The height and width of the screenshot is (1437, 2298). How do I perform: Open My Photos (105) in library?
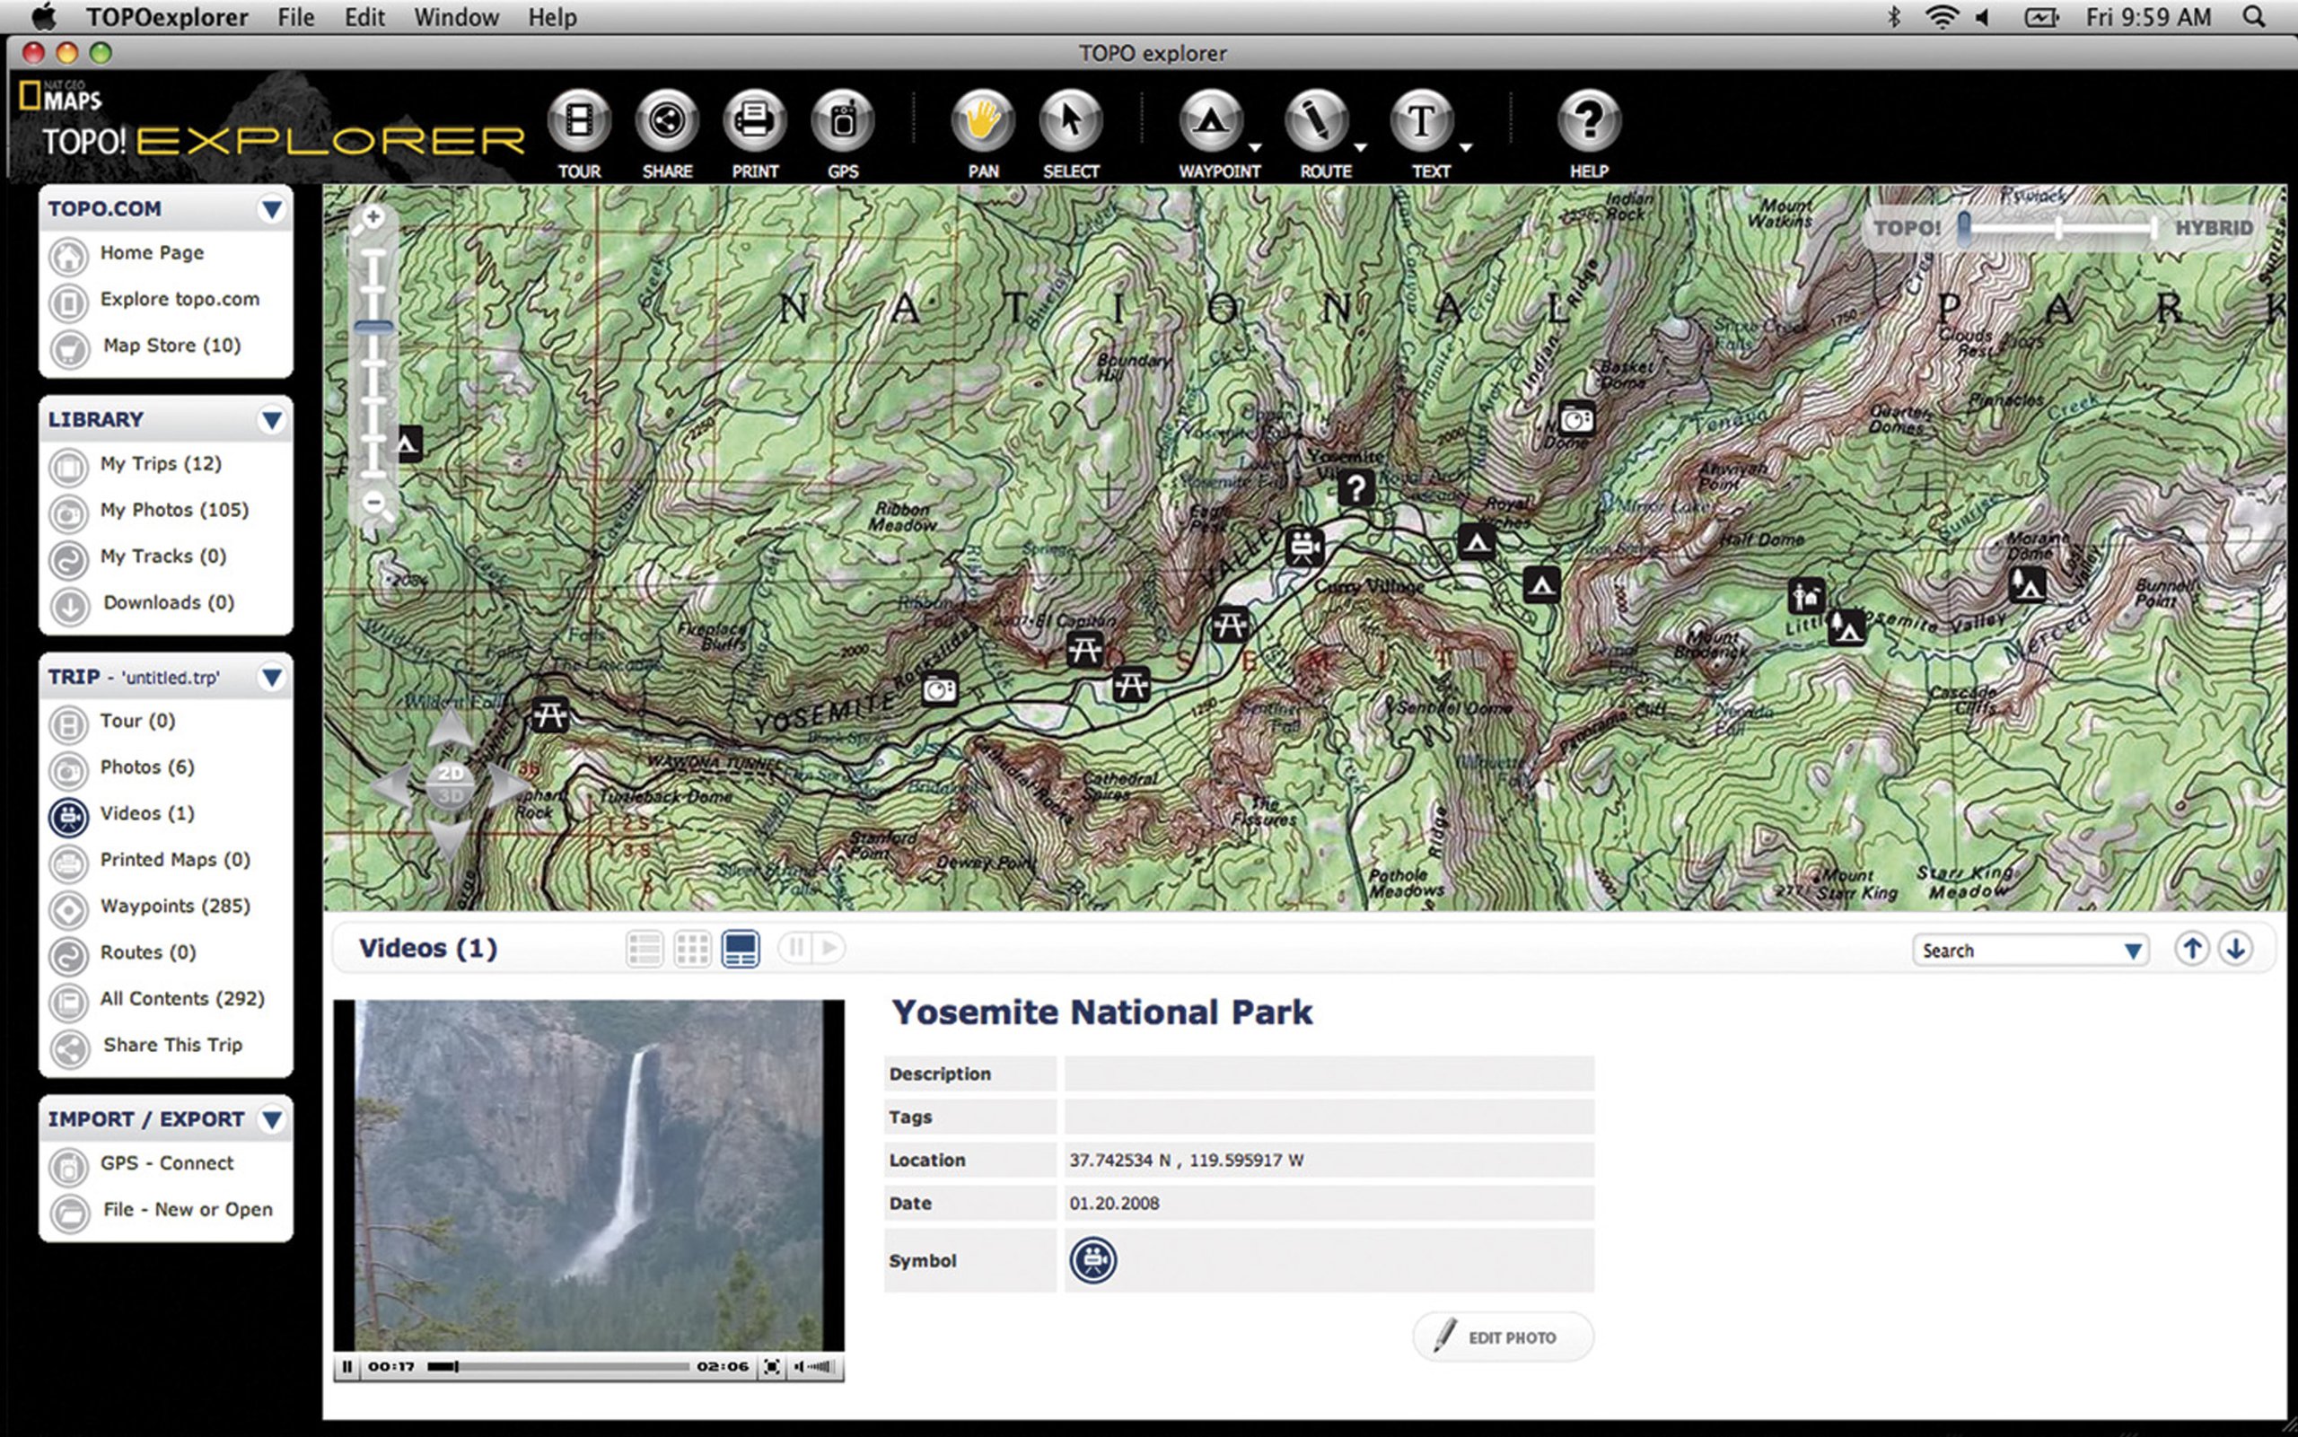pyautogui.click(x=174, y=511)
